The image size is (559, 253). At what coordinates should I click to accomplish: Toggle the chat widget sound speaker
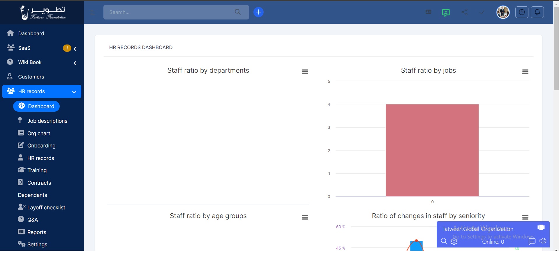coord(543,241)
